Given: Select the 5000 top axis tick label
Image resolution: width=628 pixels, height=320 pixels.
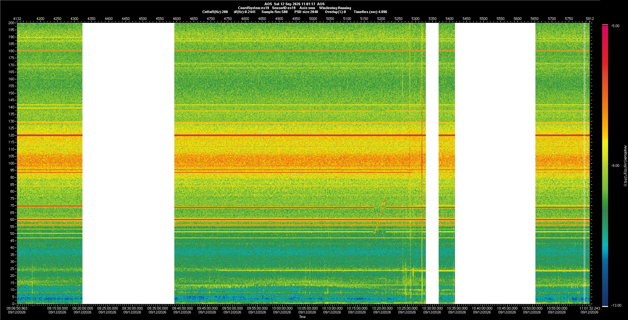Looking at the screenshot, I should pos(313,19).
